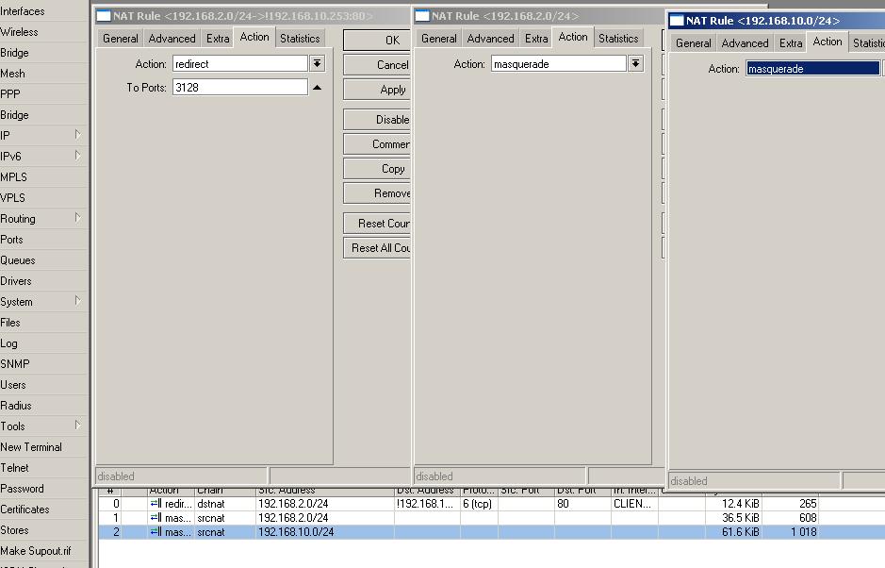The width and height of the screenshot is (885, 568).
Task: Open Password in the sidebar
Action: pyautogui.click(x=22, y=489)
